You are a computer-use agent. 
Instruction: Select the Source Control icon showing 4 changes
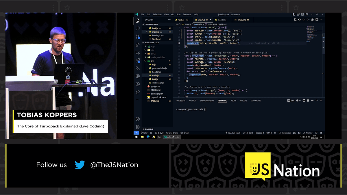(138, 37)
